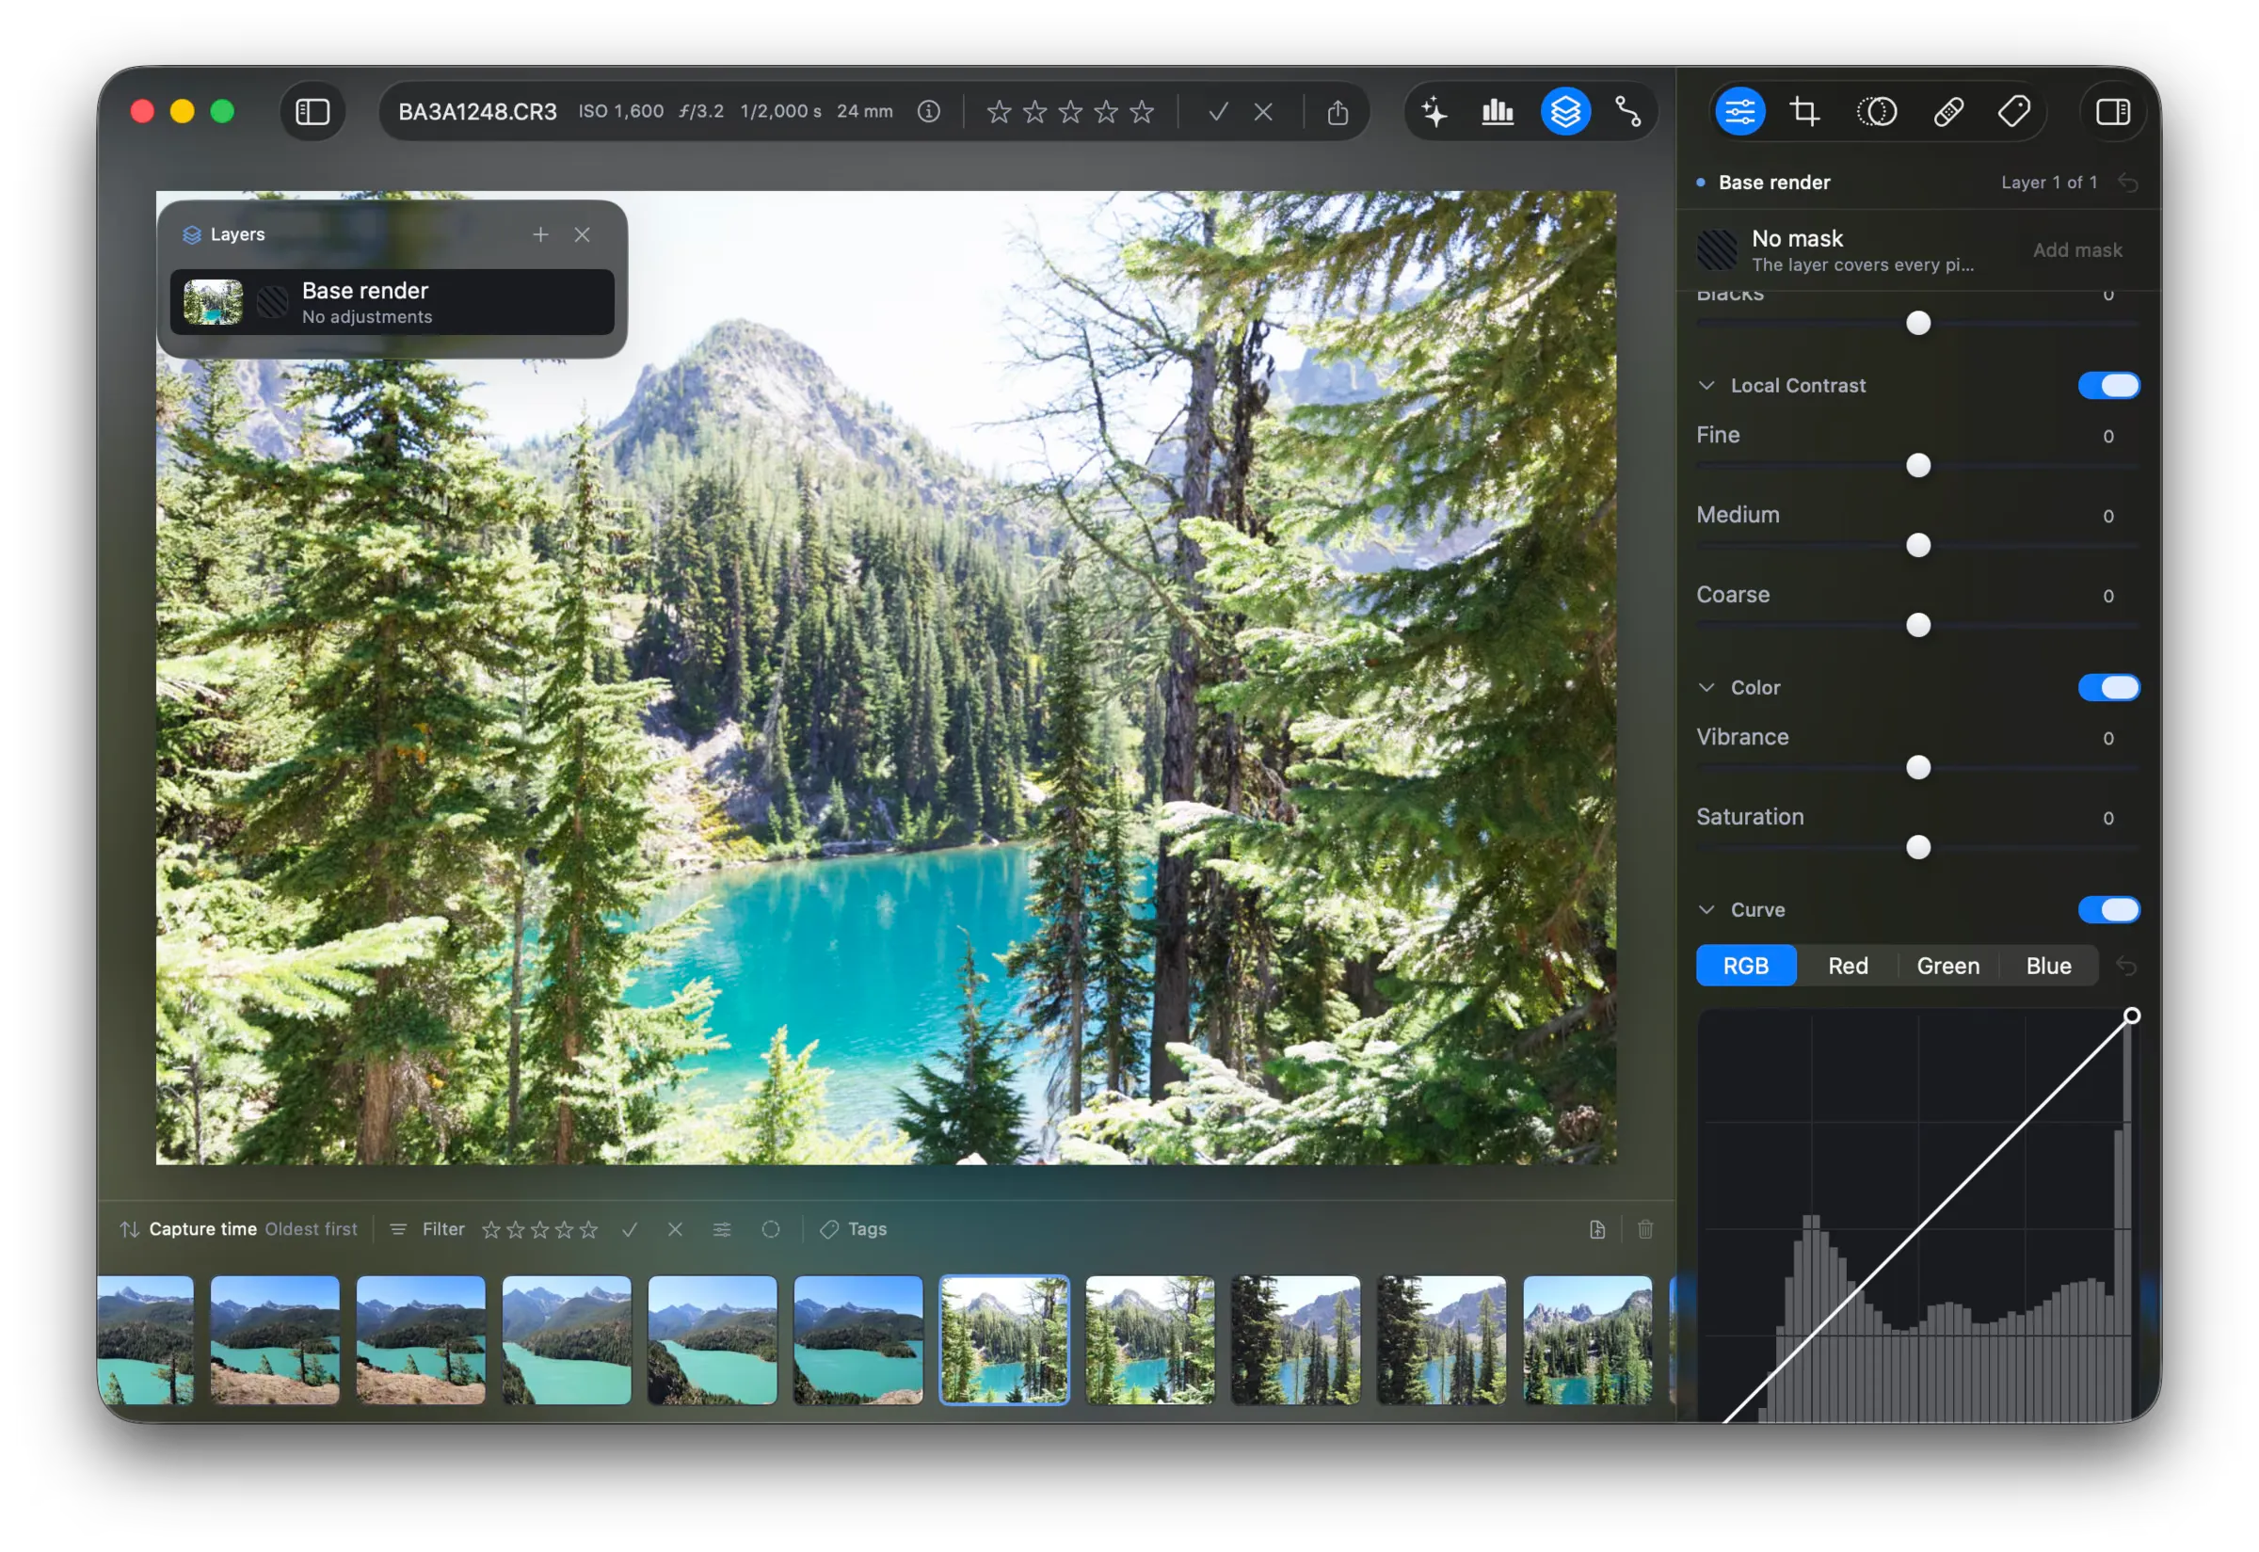Open the Tags filter
2259x1552 pixels.
tap(854, 1230)
